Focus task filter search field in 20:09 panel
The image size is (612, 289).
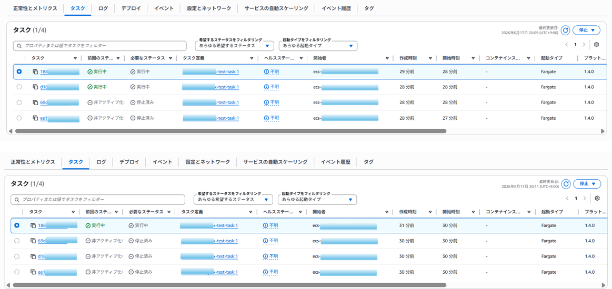click(99, 46)
